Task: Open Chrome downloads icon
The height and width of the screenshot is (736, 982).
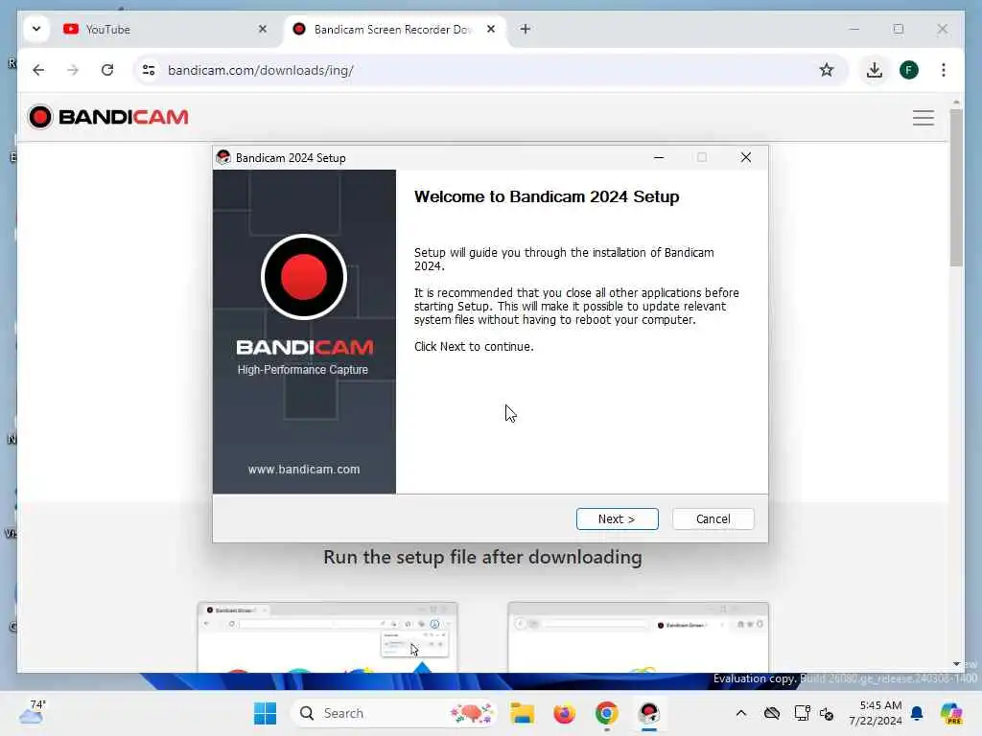Action: 875,70
